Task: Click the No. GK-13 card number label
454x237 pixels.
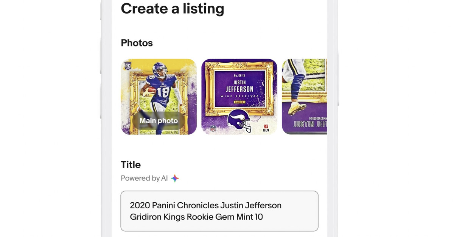Action: point(240,76)
